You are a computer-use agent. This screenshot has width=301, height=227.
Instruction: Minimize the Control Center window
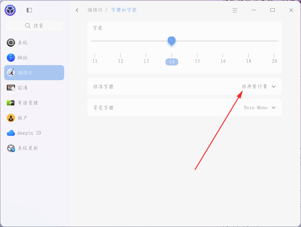click(x=254, y=10)
